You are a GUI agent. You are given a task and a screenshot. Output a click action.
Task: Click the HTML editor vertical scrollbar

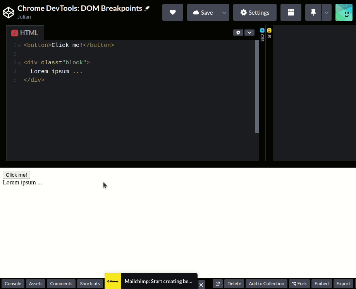pyautogui.click(x=257, y=87)
